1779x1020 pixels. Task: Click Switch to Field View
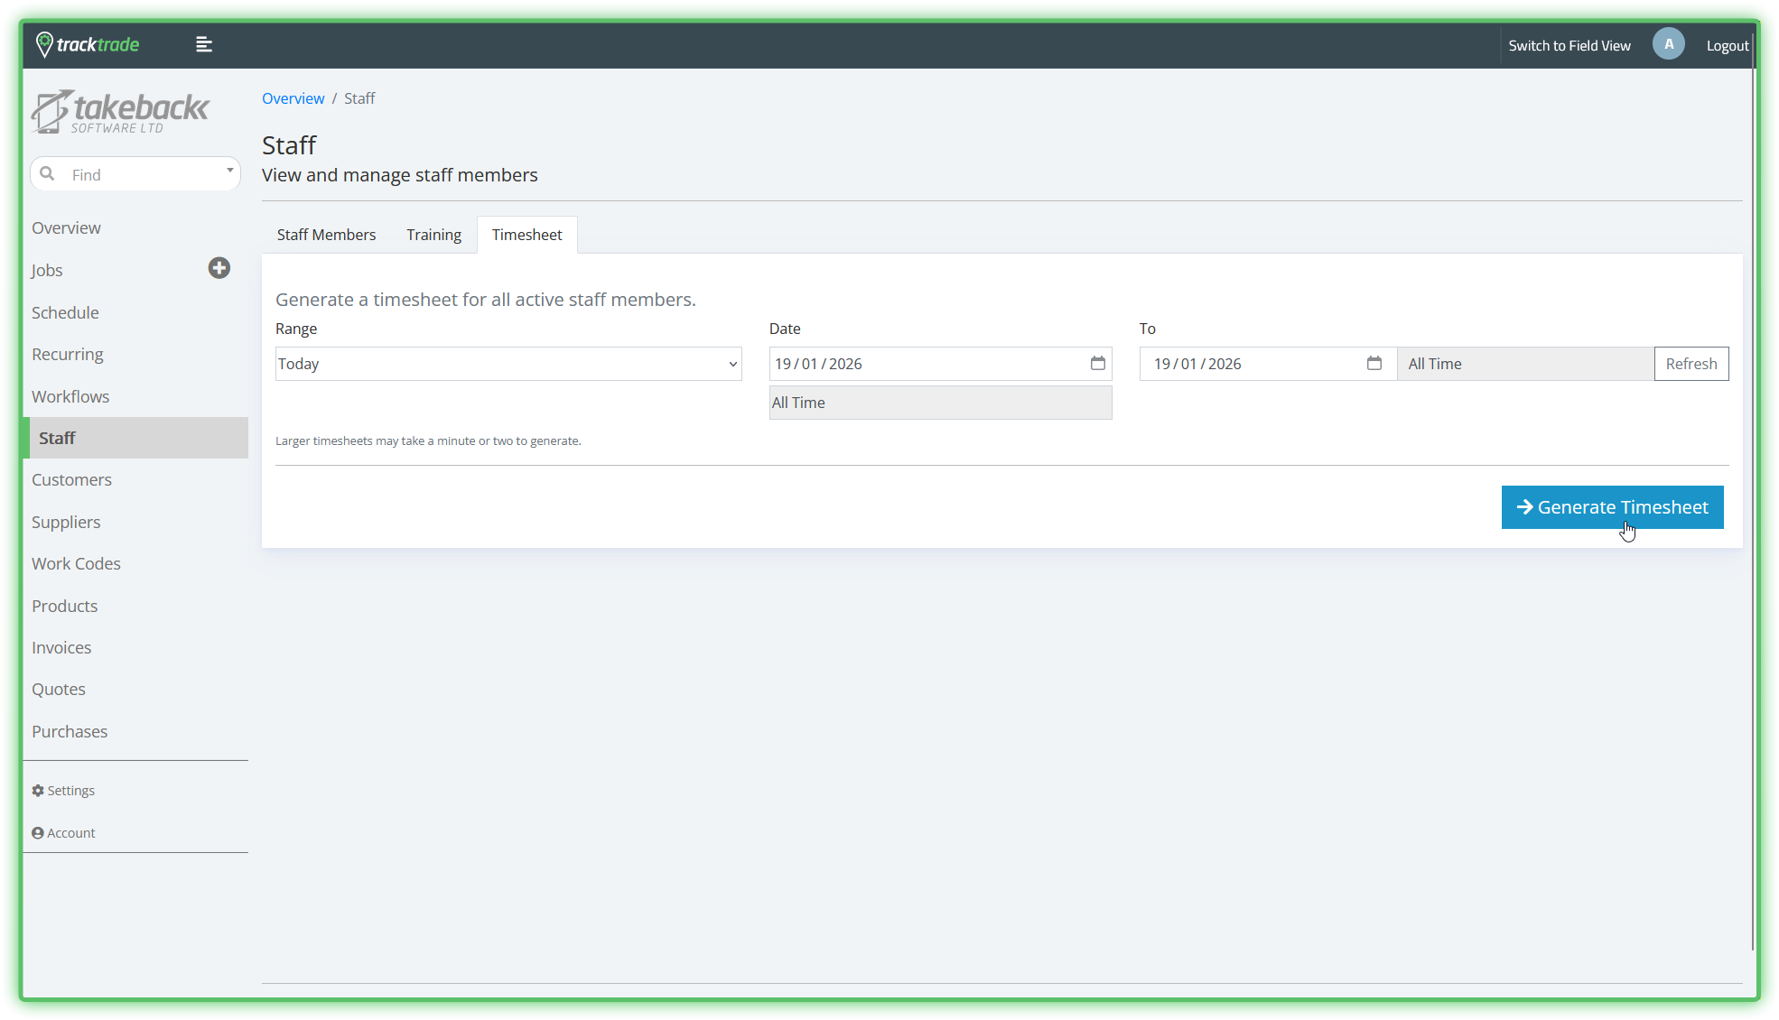click(1569, 45)
